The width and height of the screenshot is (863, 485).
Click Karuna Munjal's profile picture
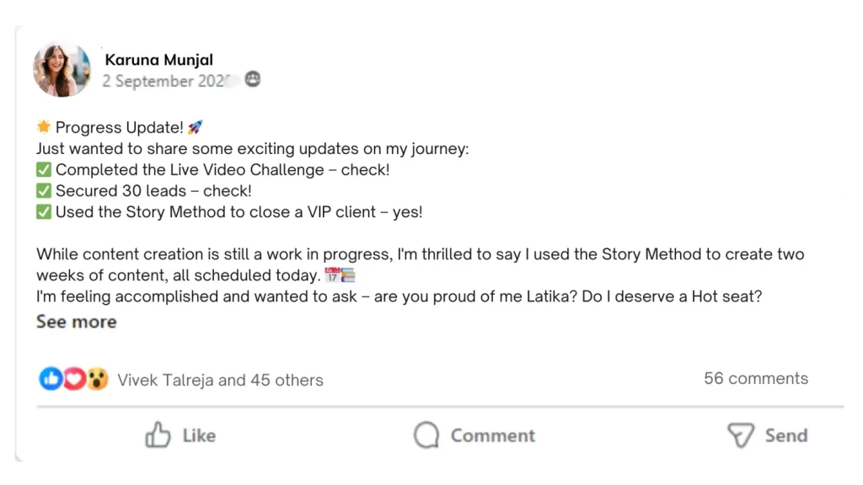point(62,68)
